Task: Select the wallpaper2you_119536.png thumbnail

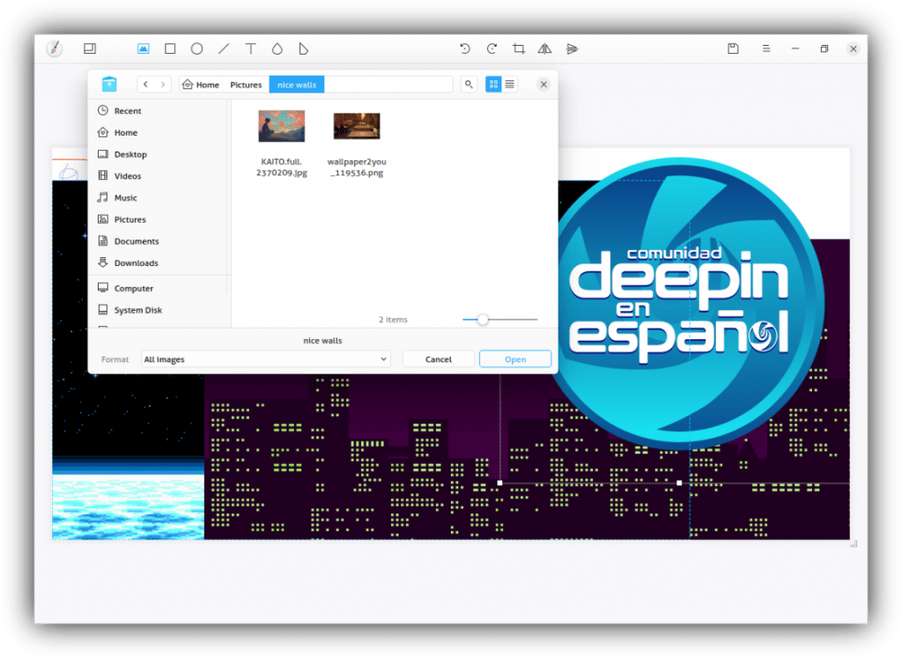Action: pyautogui.click(x=357, y=126)
